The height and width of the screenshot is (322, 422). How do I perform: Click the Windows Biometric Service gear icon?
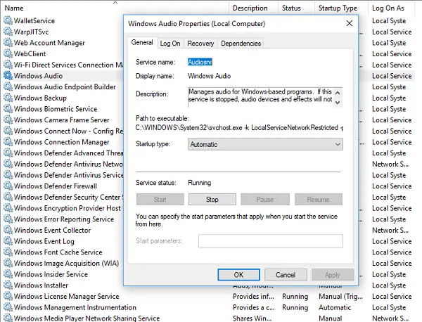tap(8, 109)
